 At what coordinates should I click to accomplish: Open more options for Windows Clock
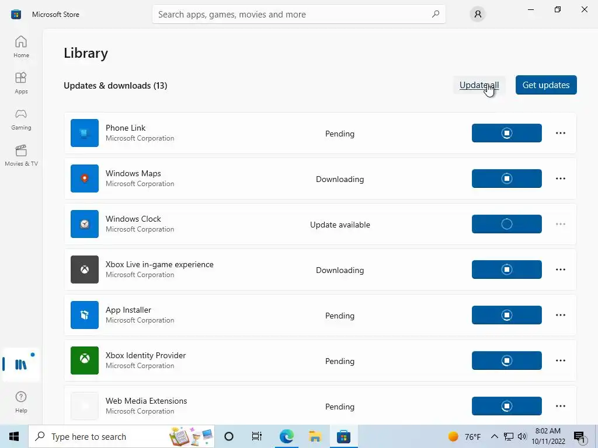560,224
